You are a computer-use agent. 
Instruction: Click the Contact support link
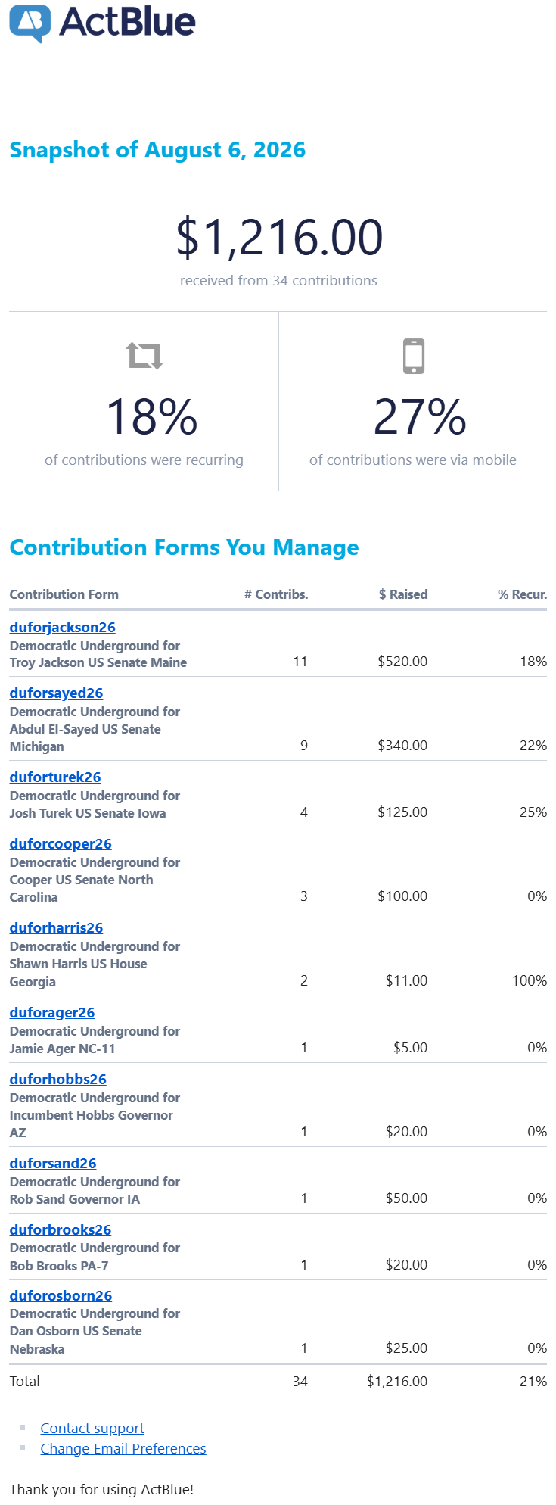(92, 1428)
